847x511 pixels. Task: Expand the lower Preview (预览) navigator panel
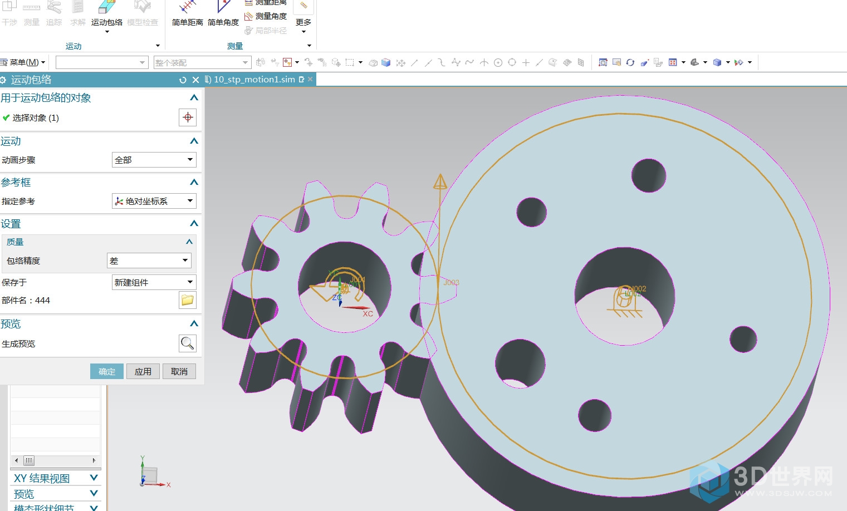click(94, 494)
